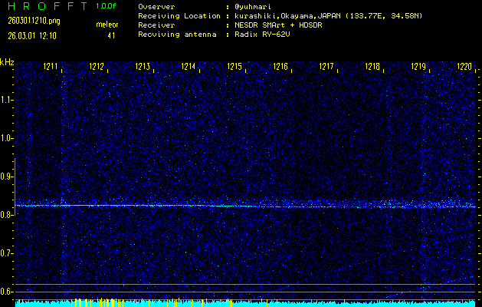Click the HROFFT title text
Image resolution: width=482 pixels, height=307 pixels.
(45, 6)
